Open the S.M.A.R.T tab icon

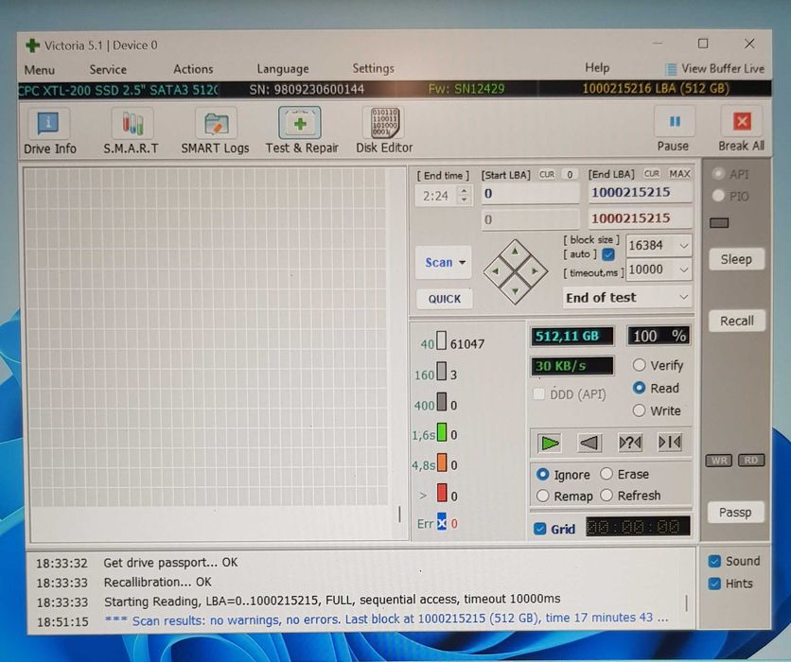coord(132,123)
